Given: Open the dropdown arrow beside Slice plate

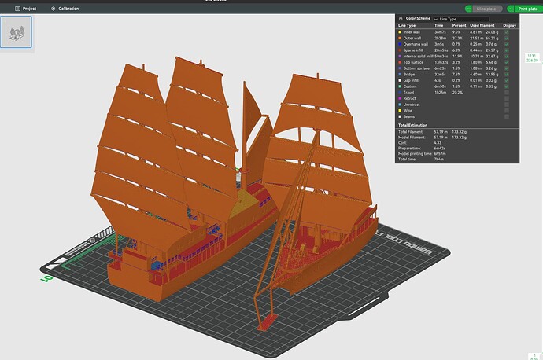Looking at the screenshot, I should coord(468,9).
